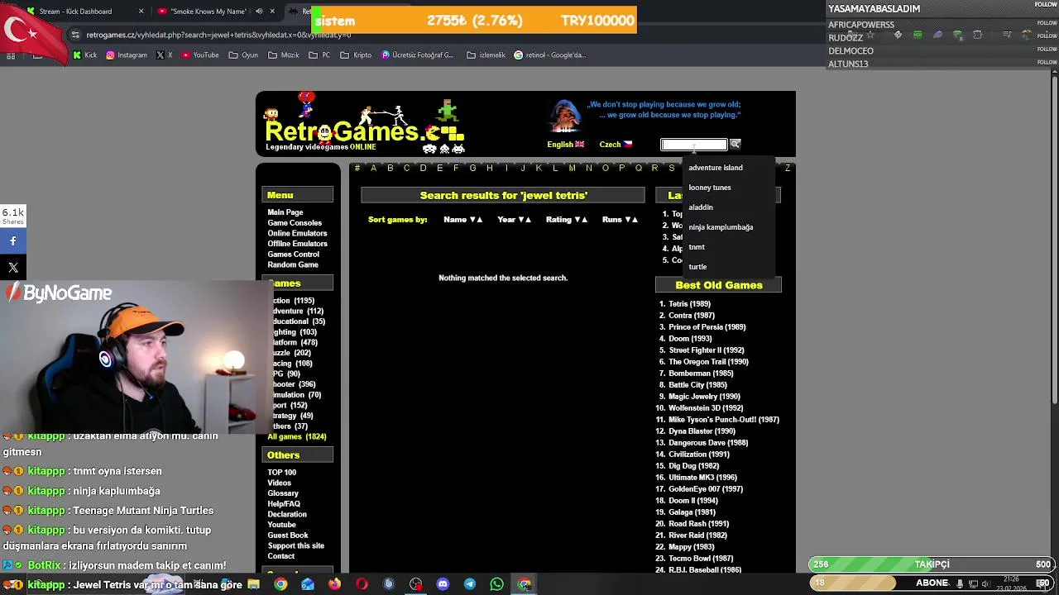Open Galaga (1981) game
This screenshot has width=1059, height=595.
tap(692, 512)
